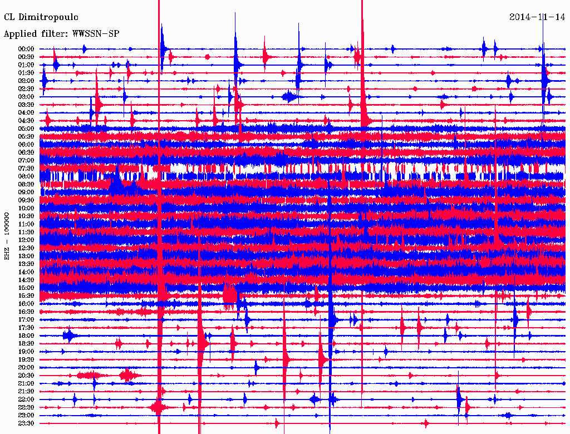570x434 pixels.
Task: Click the 01:30 time label
Action: point(26,73)
